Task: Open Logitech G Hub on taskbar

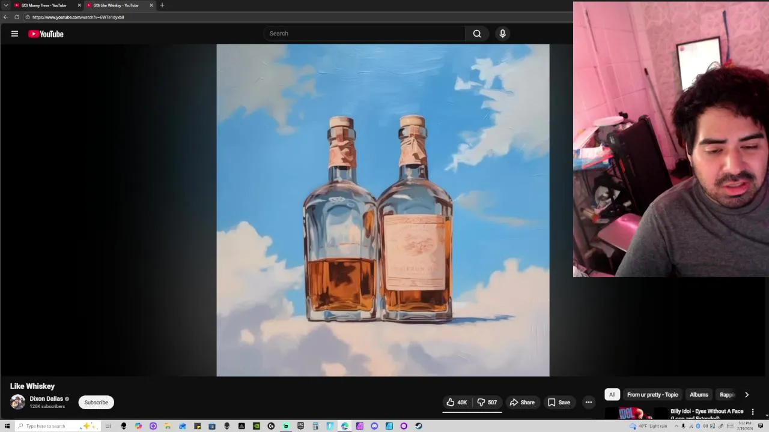Action: (x=271, y=426)
